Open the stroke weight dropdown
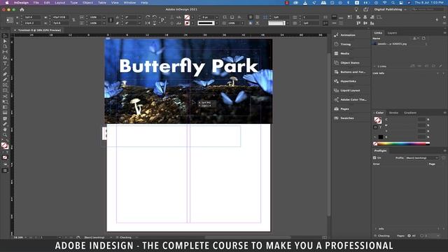The width and height of the screenshot is (448, 252). (x=216, y=17)
